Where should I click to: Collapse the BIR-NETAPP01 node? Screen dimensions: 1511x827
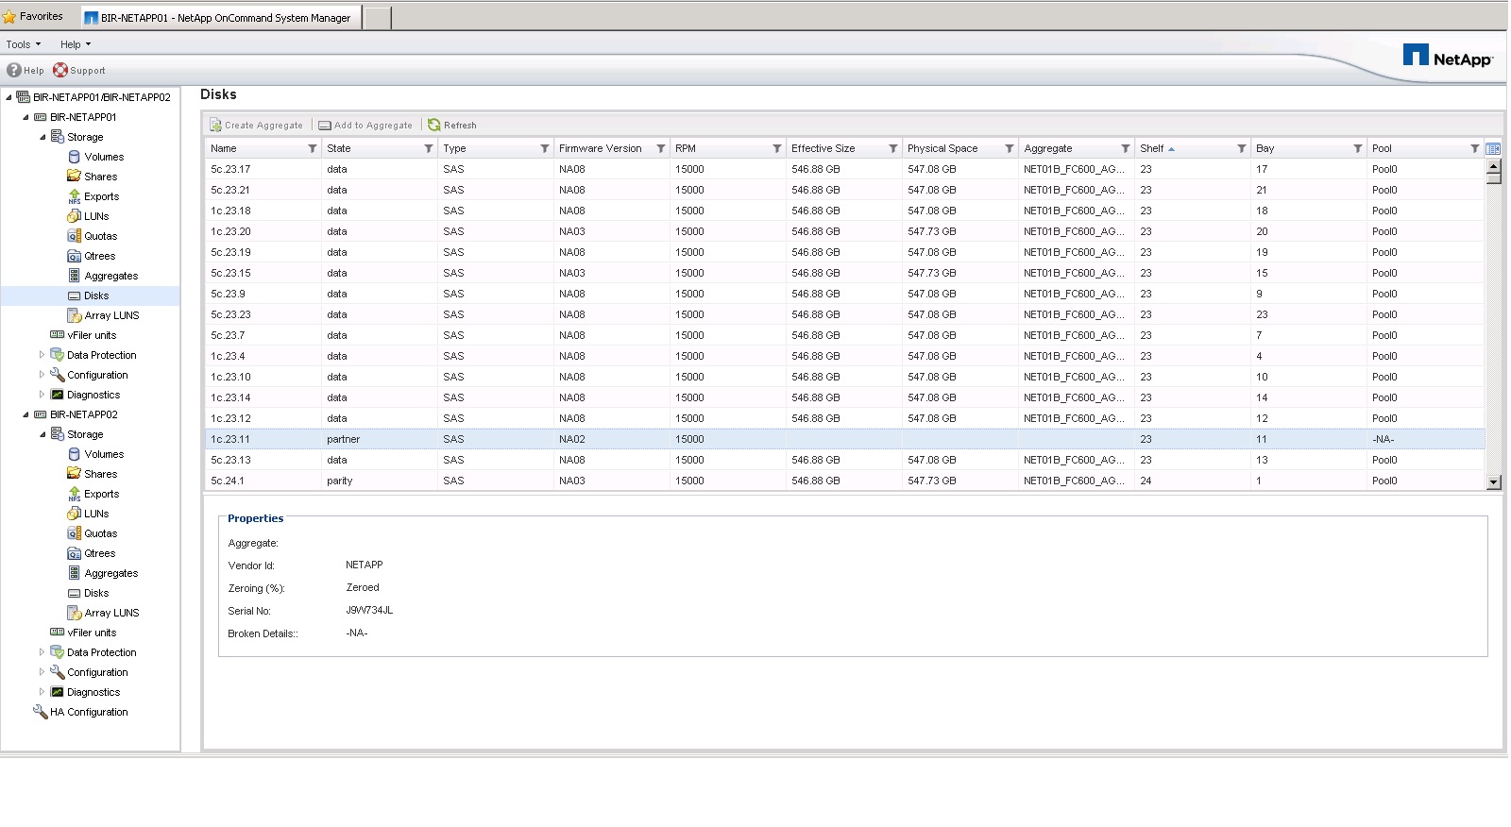coord(25,117)
